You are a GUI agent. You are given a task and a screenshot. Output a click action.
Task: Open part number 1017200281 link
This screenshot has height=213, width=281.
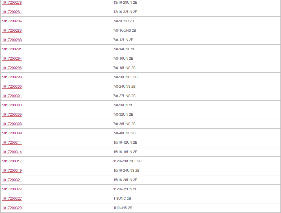coord(12,12)
